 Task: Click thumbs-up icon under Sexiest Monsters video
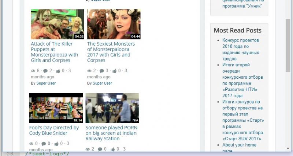pyautogui.click(x=114, y=71)
